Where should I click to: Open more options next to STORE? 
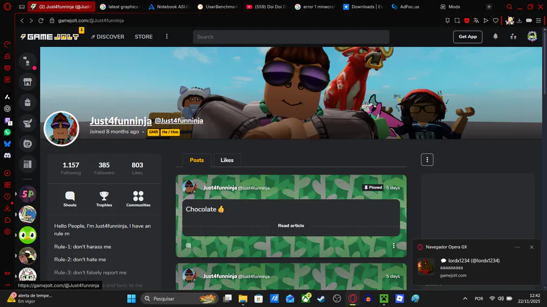167,36
